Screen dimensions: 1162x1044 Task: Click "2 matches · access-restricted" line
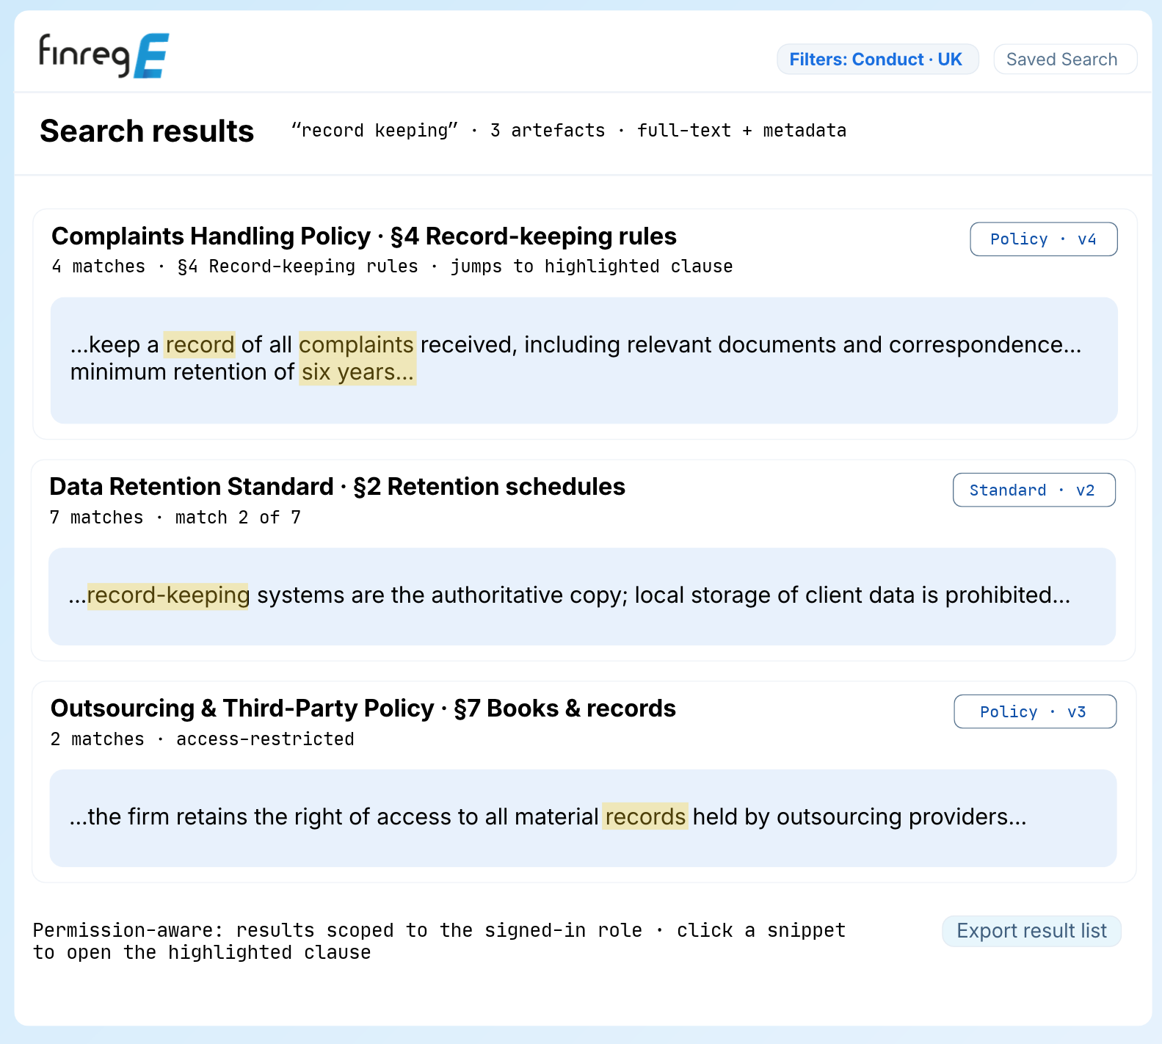tap(202, 739)
